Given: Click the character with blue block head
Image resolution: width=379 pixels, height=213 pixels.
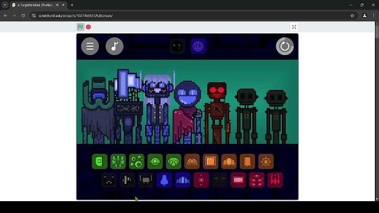Looking at the screenshot, I should [128, 106].
